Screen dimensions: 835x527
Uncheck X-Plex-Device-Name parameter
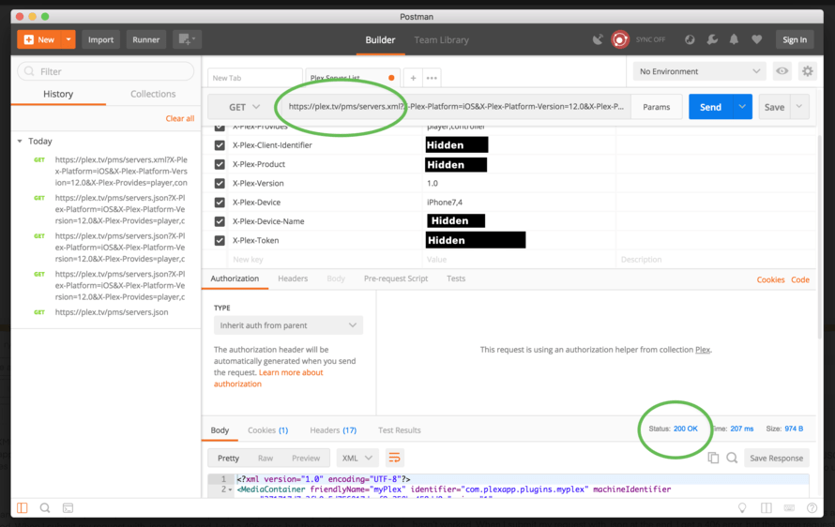tap(220, 221)
